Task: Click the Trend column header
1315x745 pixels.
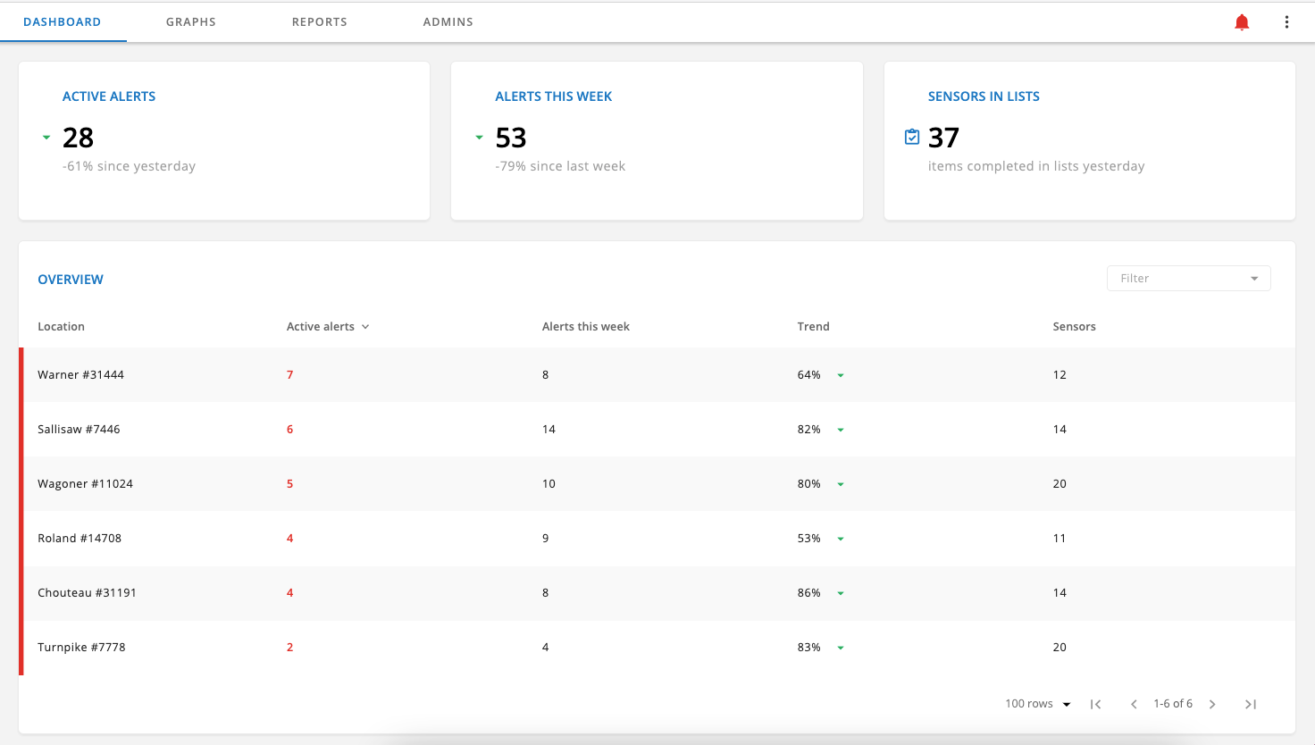Action: pyautogui.click(x=814, y=326)
